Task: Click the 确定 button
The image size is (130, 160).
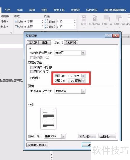Action: [87, 145]
